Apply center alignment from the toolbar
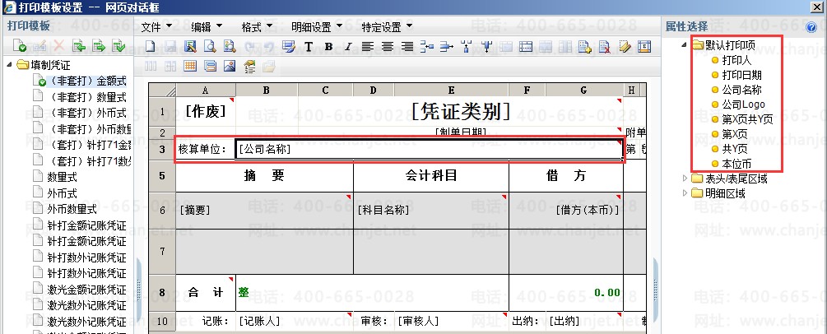Screen dimensions: 827x334 [387, 47]
